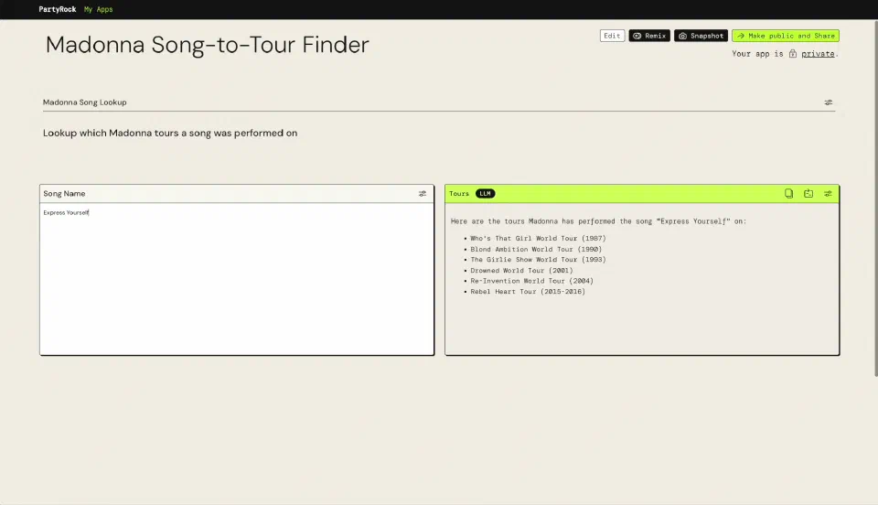878x505 pixels.
Task: Click the page vertical scrollbar
Action: click(x=875, y=199)
